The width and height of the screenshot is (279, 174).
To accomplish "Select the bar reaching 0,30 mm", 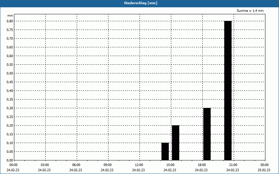I will tap(207, 134).
